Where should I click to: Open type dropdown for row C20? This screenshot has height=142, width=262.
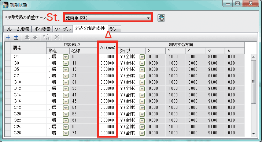point(142,114)
